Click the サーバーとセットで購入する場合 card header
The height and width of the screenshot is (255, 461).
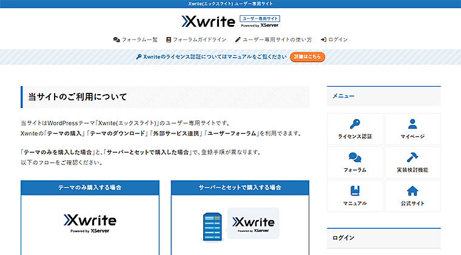[x=240, y=188]
